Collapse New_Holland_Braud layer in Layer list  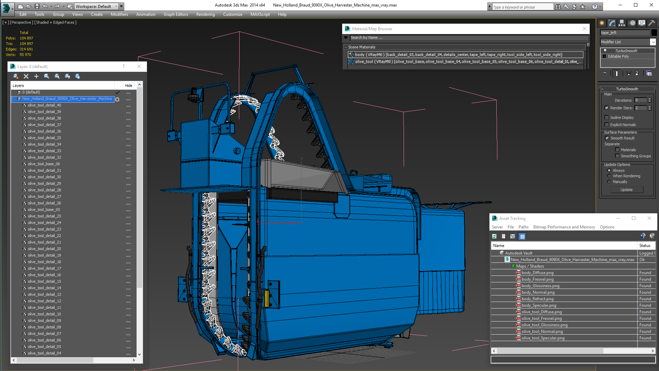[x=14, y=99]
